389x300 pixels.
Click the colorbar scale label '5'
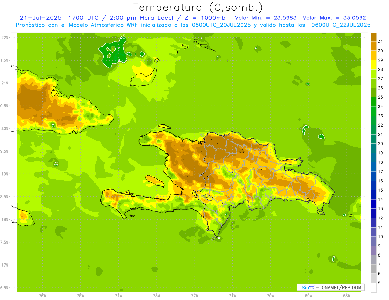click(379, 283)
